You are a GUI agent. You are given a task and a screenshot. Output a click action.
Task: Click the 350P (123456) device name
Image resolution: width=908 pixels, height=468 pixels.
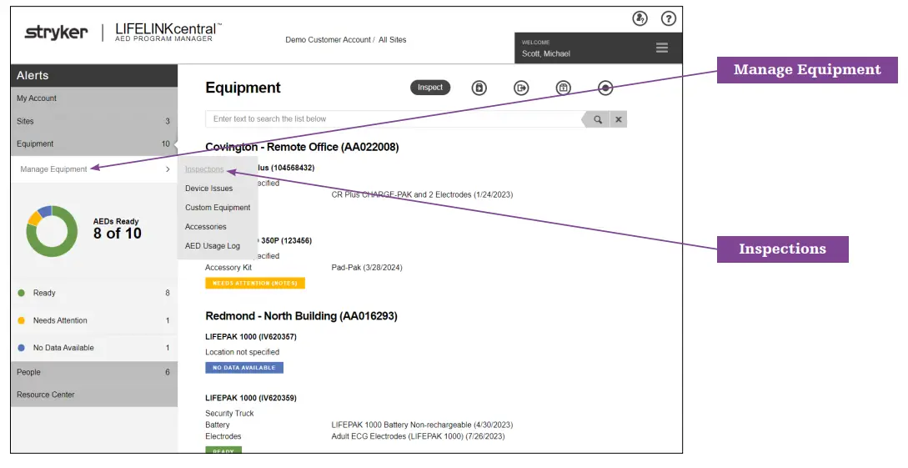point(286,240)
